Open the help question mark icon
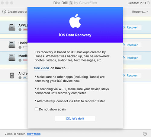Image resolution: width=151 pixels, height=137 pixels. (x=145, y=134)
